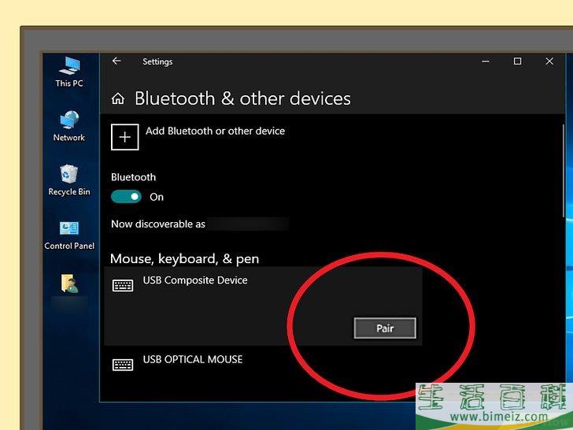Open the Network desktop icon
Image resolution: width=573 pixels, height=430 pixels.
(x=69, y=126)
